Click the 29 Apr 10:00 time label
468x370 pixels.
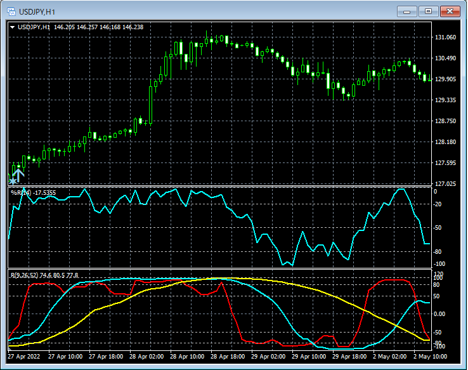309,357
